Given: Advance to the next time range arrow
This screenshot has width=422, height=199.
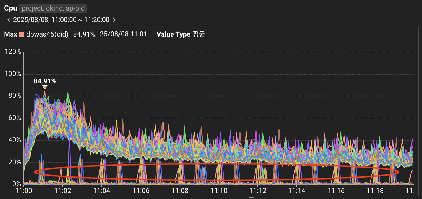Looking at the screenshot, I should click(114, 20).
